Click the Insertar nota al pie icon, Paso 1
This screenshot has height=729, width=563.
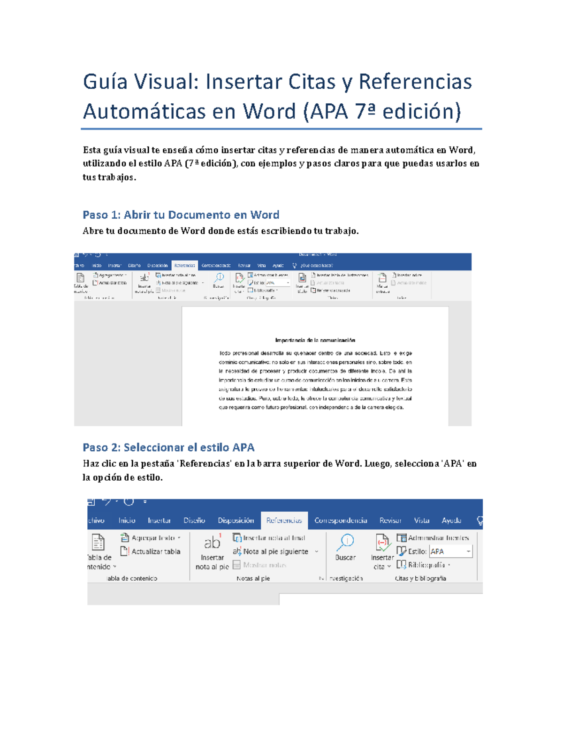point(144,278)
